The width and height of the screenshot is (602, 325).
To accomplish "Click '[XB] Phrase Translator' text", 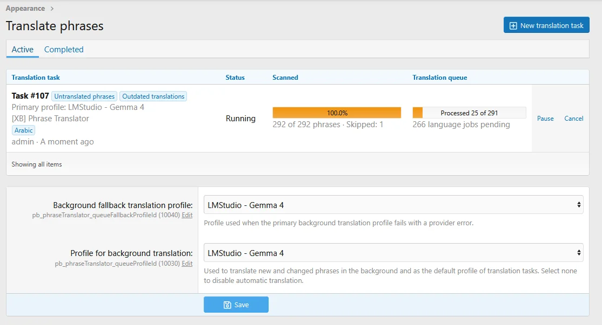I will [50, 118].
